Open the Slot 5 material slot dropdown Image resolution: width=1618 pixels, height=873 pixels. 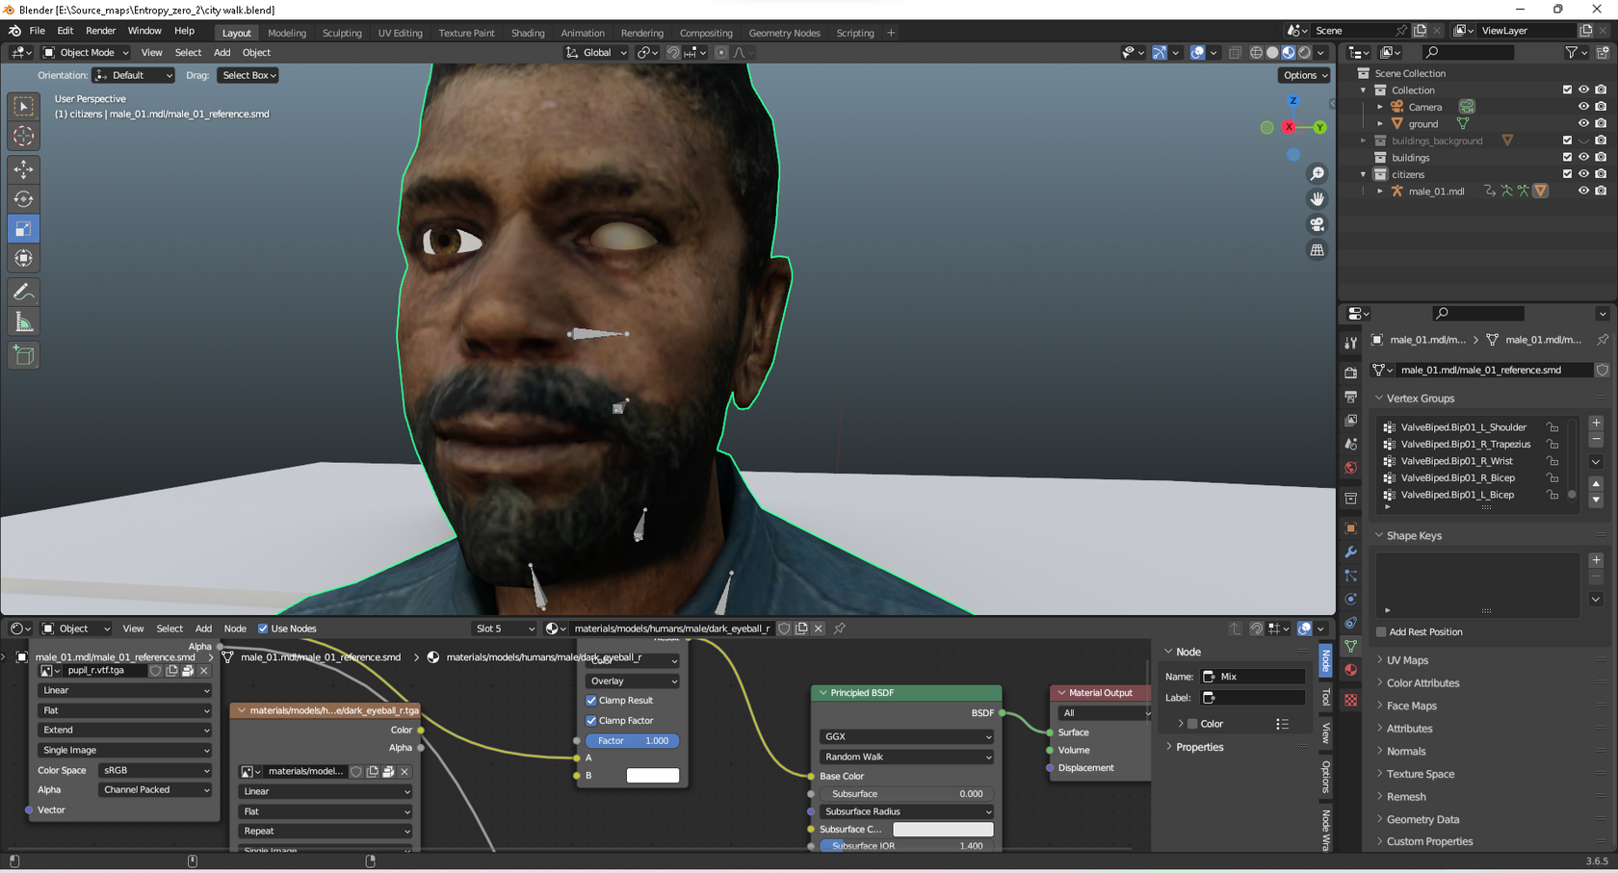[x=504, y=629]
